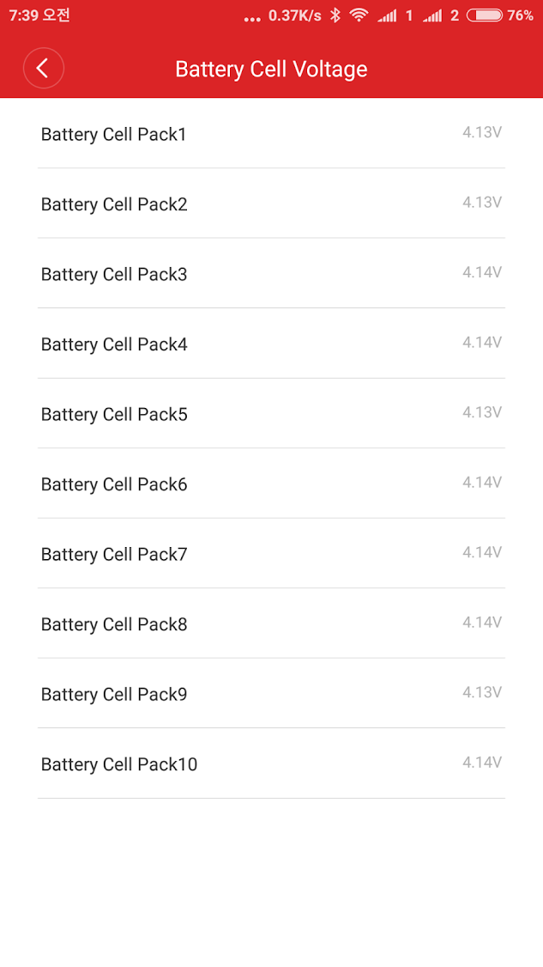Tap the Battery Cell Voltage title
The height and width of the screenshot is (967, 543).
(271, 69)
